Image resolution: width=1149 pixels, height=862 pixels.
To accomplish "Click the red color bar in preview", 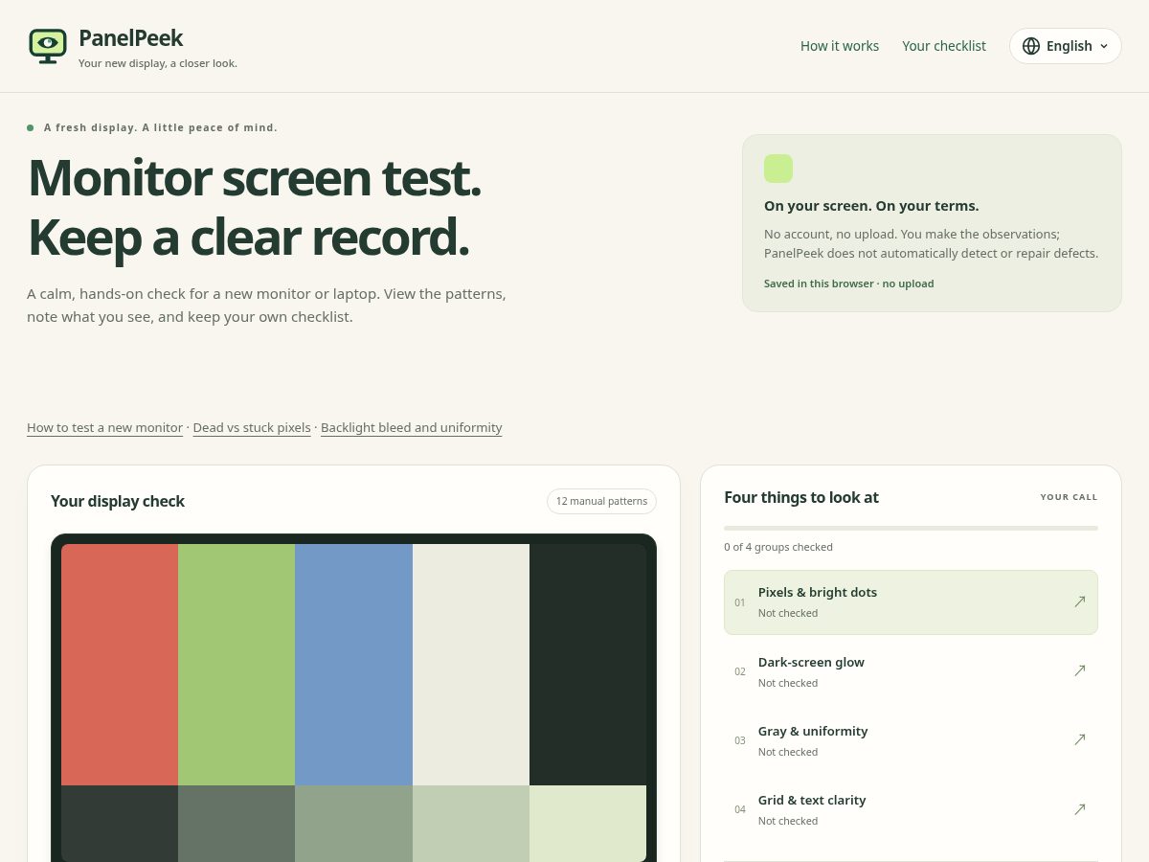I will point(120,665).
